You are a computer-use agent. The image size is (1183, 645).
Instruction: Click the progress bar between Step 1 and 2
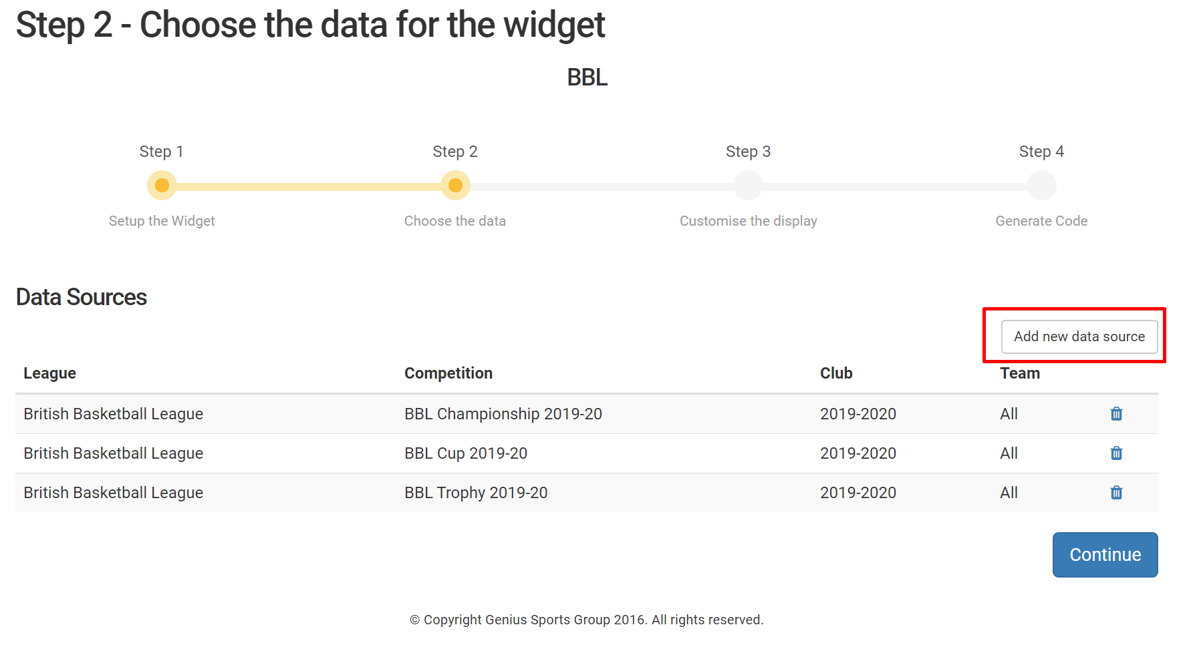click(x=308, y=187)
